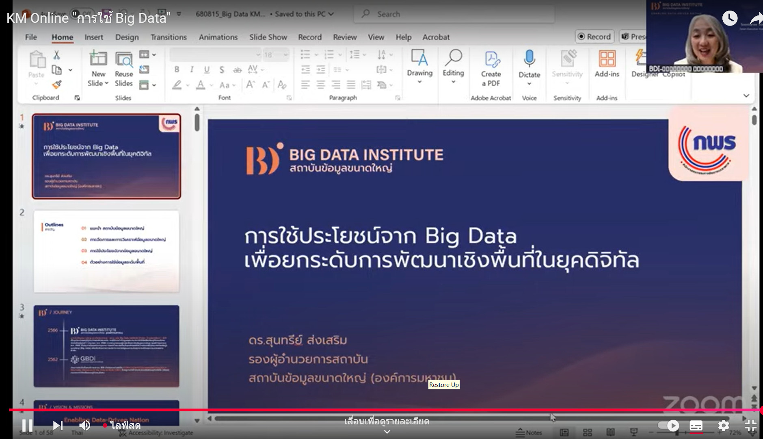Open the Font dialog launcher
This screenshot has width=763, height=439.
[x=289, y=98]
